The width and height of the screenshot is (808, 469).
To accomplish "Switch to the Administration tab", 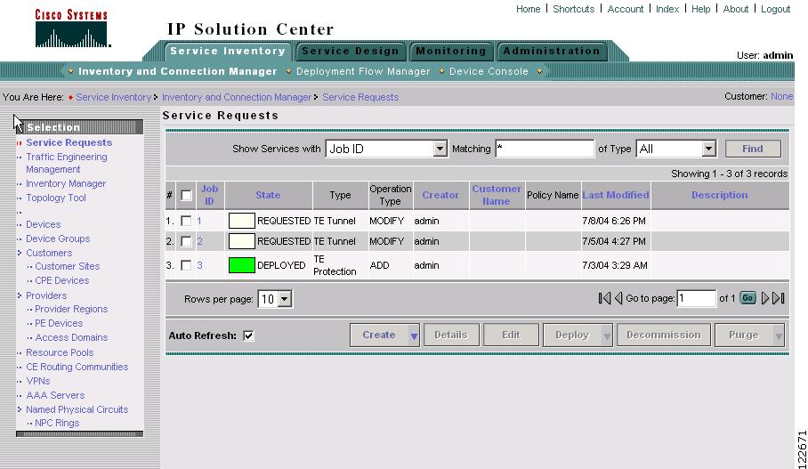I will coord(552,51).
